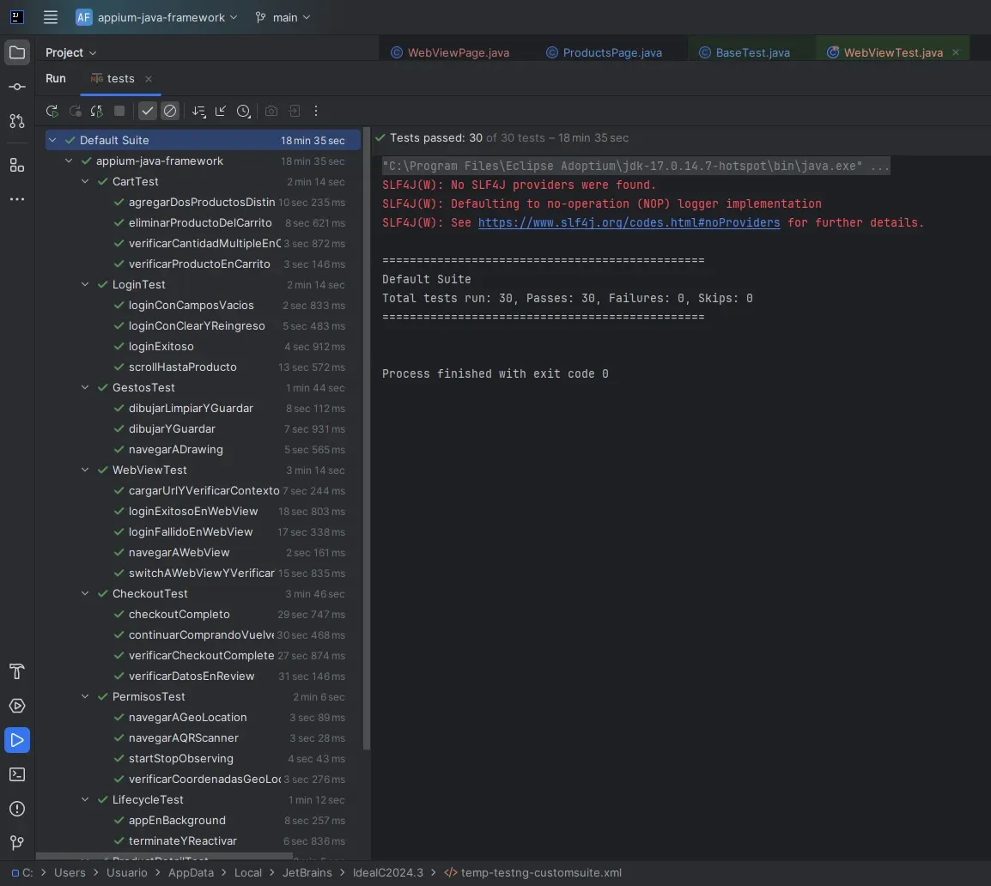The width and height of the screenshot is (991, 886).
Task: Show more tool windows ellipsis
Action: click(17, 199)
